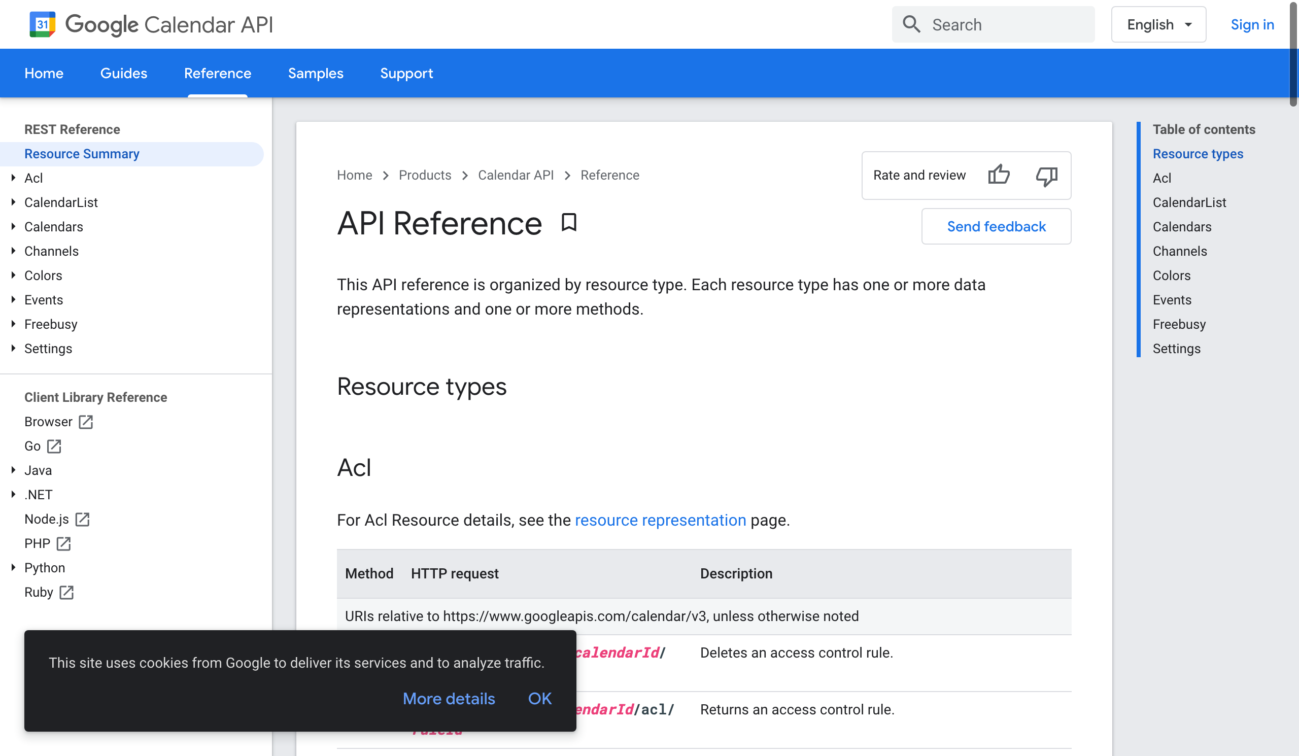Click the PHP external link icon
The height and width of the screenshot is (756, 1299).
point(63,544)
